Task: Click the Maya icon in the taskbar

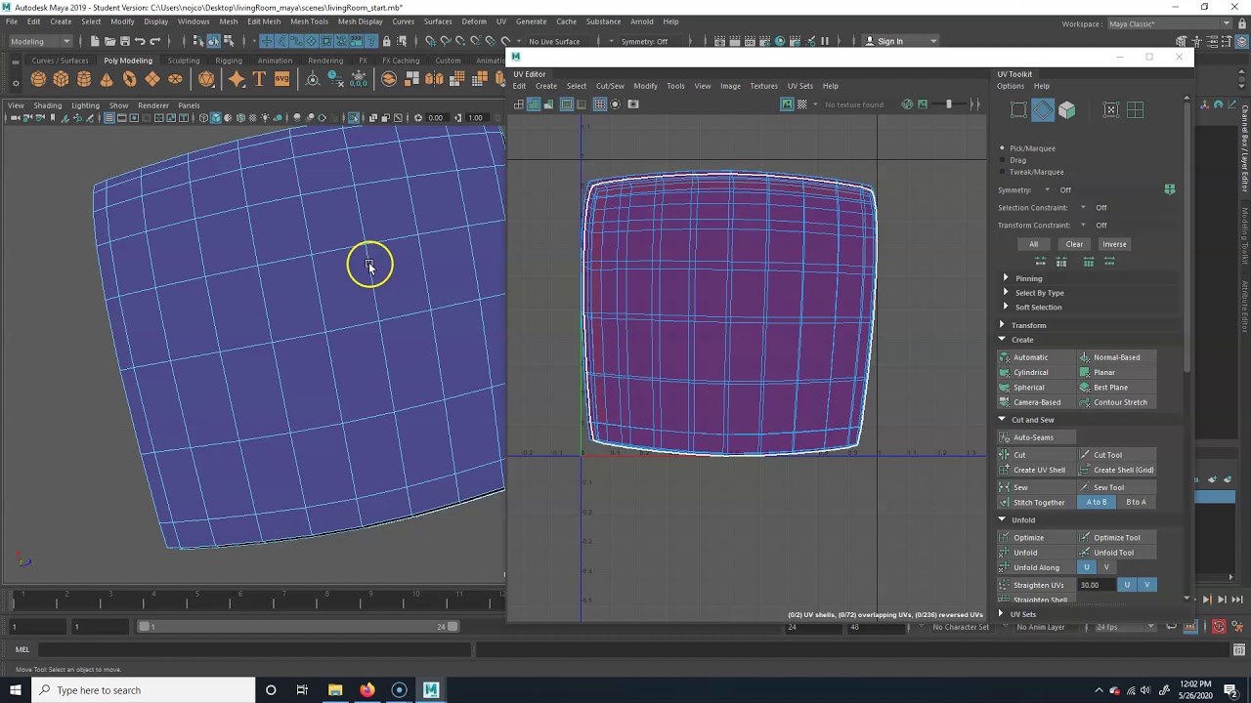Action: tap(431, 690)
